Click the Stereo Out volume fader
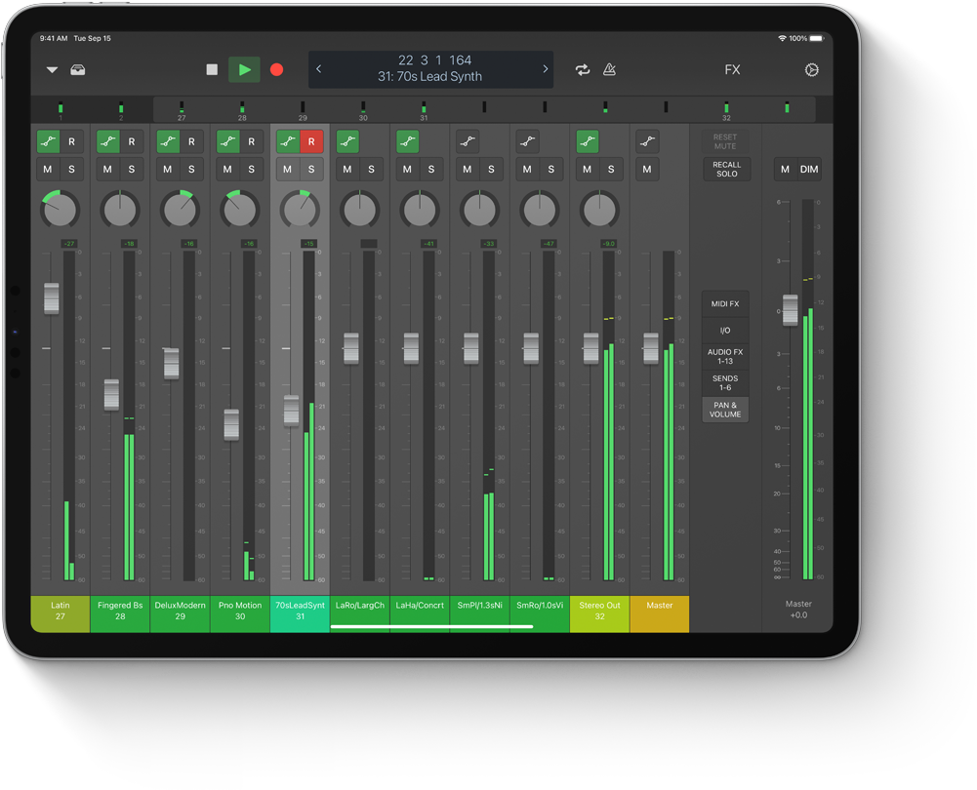This screenshot has width=977, height=790. (590, 348)
